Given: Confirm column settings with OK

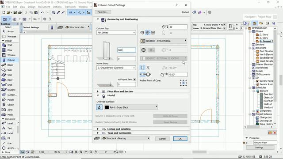Looking at the screenshot, I should pos(180,139).
